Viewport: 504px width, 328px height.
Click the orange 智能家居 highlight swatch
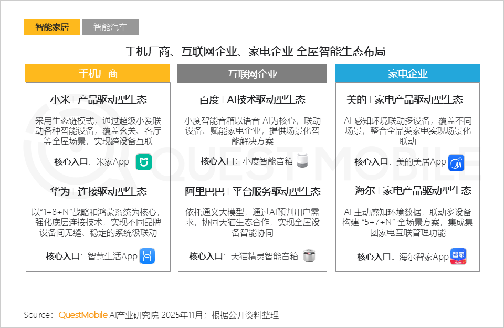pyautogui.click(x=51, y=27)
